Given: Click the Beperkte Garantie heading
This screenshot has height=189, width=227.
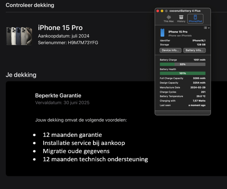Looking at the screenshot, I should tap(58, 95).
